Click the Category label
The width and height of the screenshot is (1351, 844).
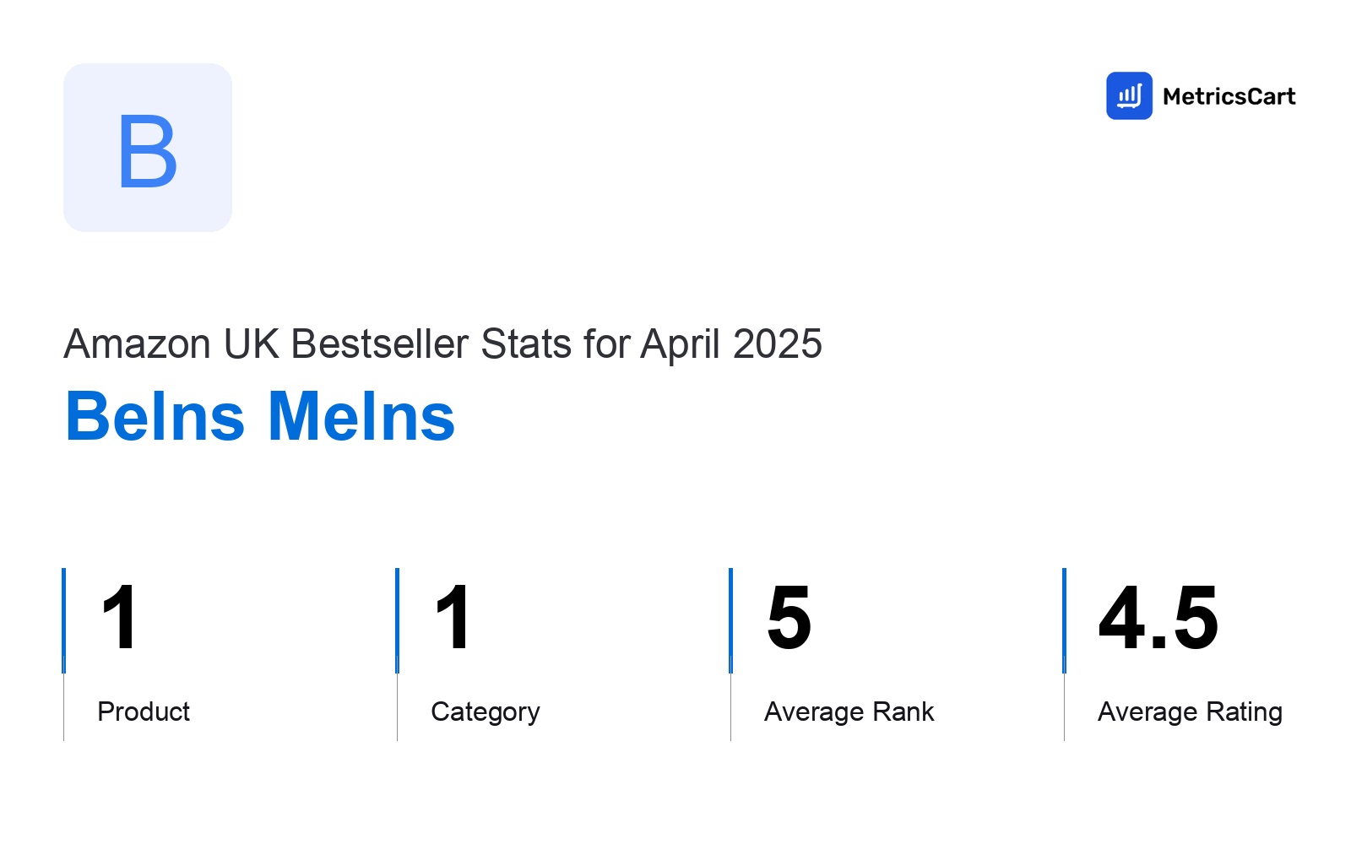[x=486, y=712]
